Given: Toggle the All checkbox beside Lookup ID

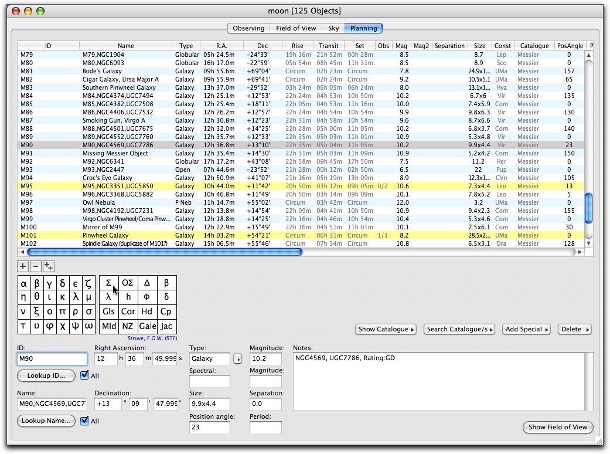Looking at the screenshot, I should pos(84,375).
